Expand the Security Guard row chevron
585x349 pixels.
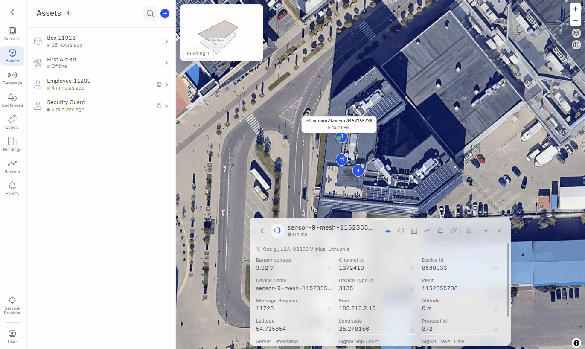[166, 106]
